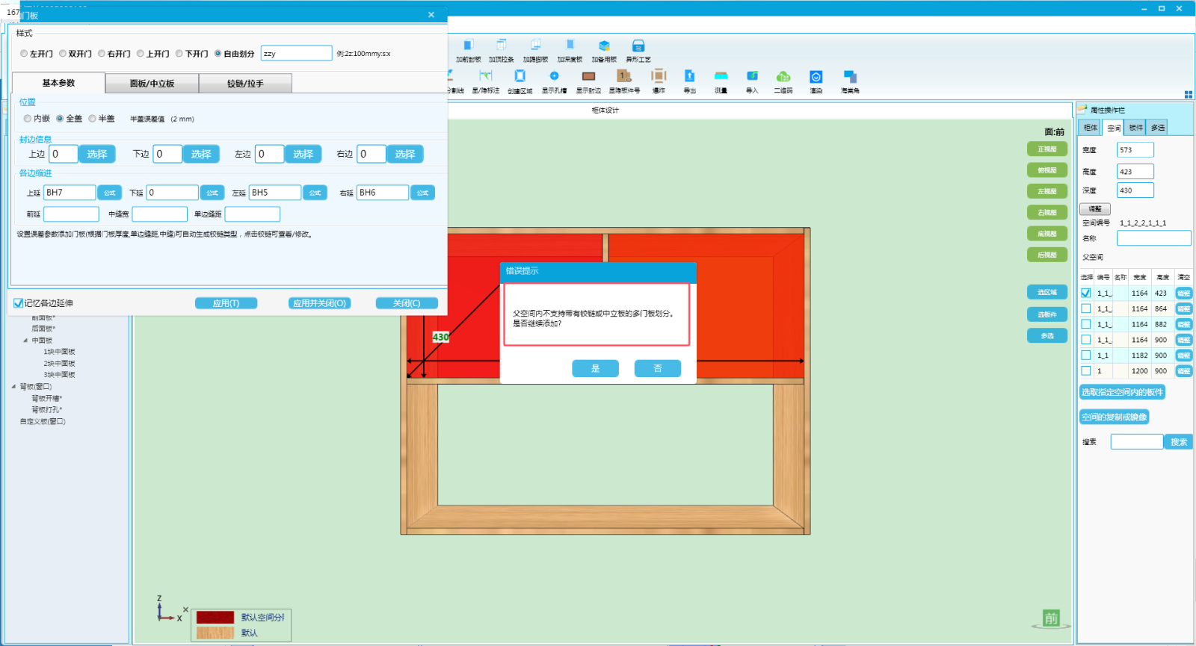Viewport: 1196px width, 646px height.
Task: Click the 关闭(C) button
Action: pos(407,303)
